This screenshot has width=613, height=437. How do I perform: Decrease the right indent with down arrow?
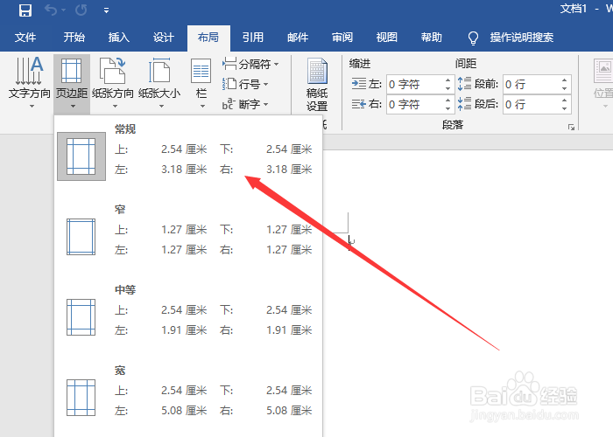click(448, 109)
